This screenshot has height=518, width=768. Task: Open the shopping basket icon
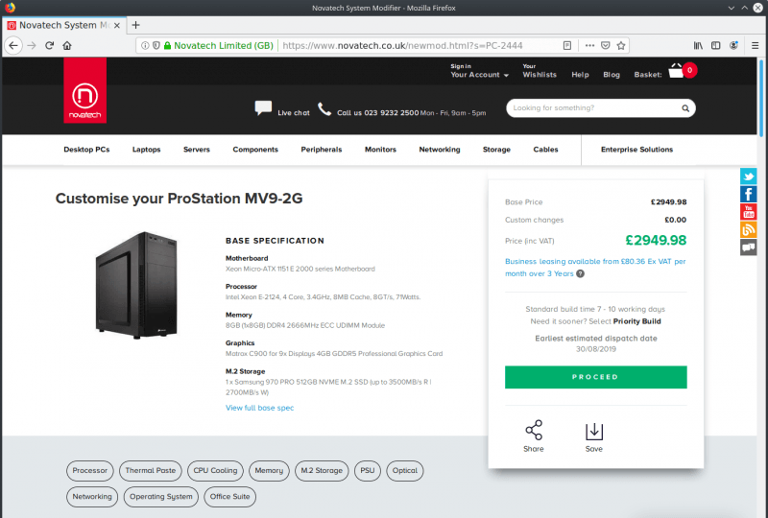676,71
